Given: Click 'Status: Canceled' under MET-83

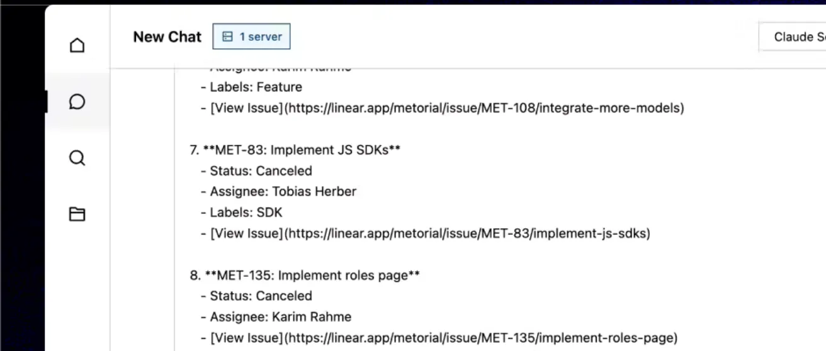Looking at the screenshot, I should 261,171.
